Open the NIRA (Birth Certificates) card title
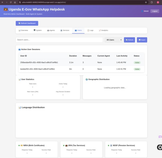Image resolution: width=162 pixels, height=158 pixels. pyautogui.click(x=34, y=146)
